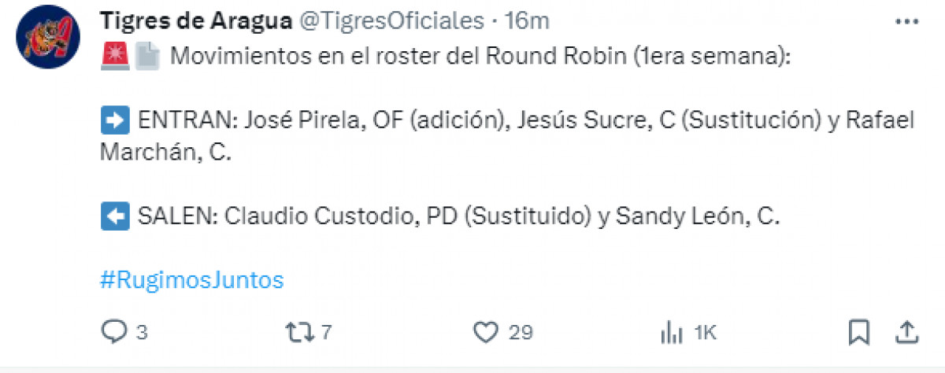Click the left arrow emoji before SALEN

point(114,217)
